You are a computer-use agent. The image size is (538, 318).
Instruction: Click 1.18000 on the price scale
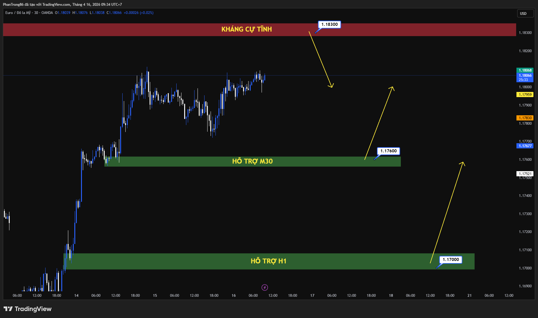tap(525, 87)
